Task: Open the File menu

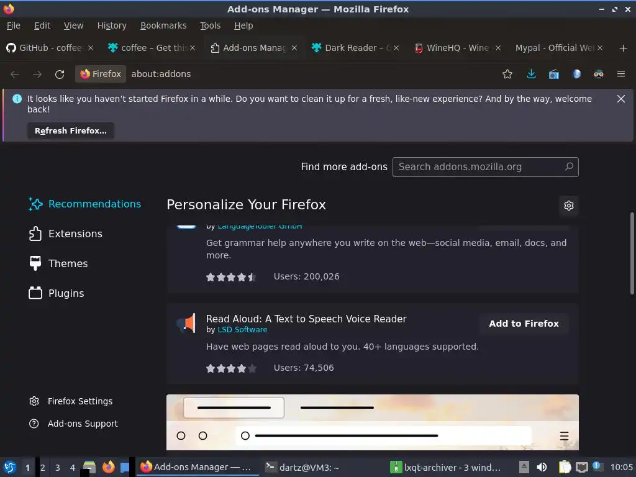Action: coord(14,25)
